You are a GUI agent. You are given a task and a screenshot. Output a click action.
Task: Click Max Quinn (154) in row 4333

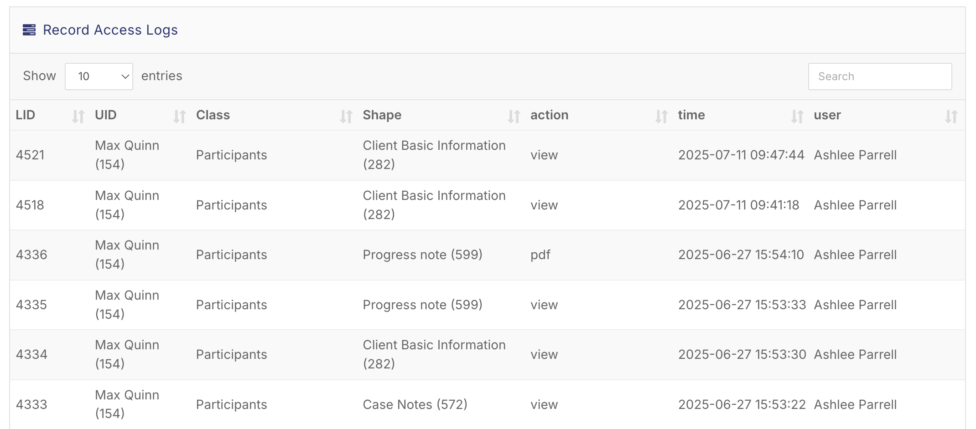point(127,405)
